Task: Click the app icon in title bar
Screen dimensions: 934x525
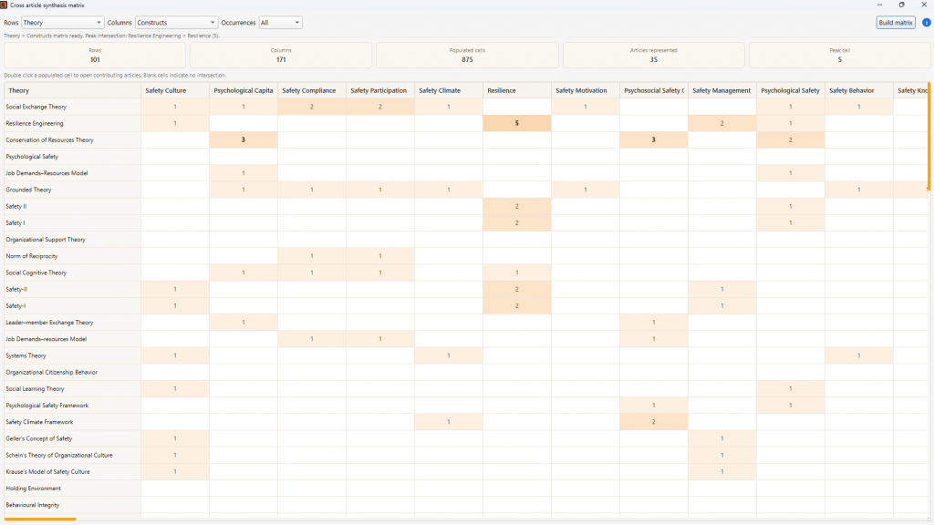Action: [4, 5]
